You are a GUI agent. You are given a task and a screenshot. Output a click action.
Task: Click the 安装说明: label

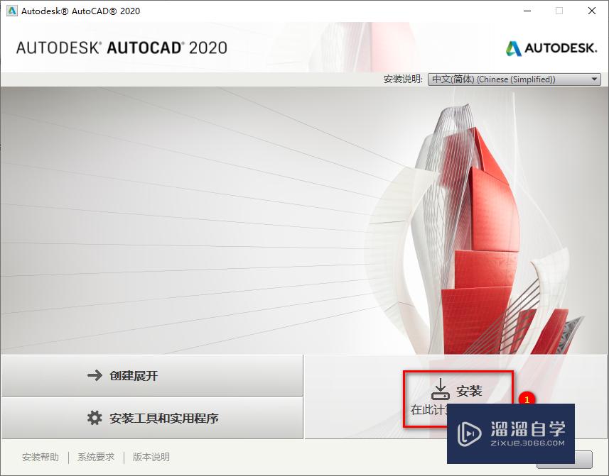click(403, 79)
